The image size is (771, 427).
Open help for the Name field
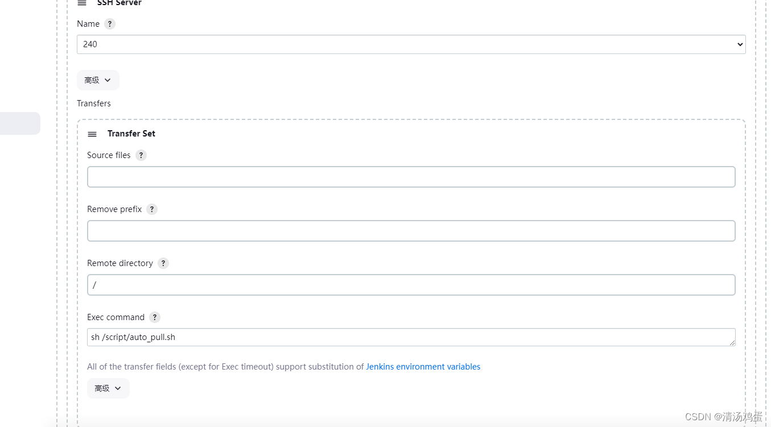(x=110, y=24)
